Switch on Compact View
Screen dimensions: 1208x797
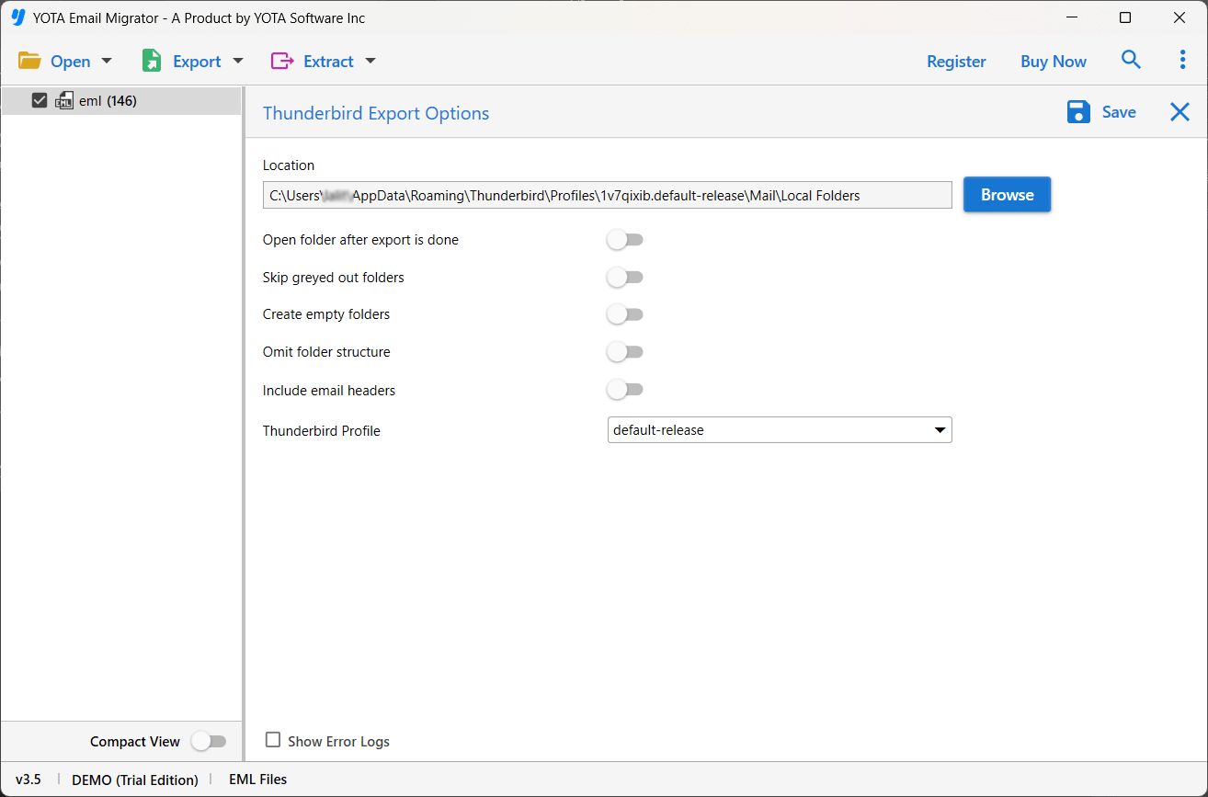point(210,741)
